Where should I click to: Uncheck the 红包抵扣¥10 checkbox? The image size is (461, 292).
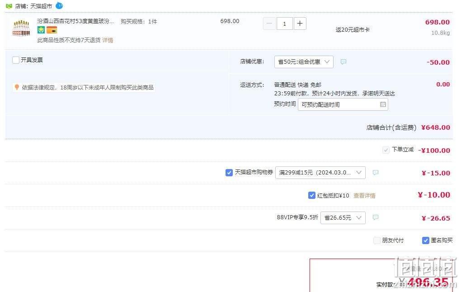coord(312,195)
